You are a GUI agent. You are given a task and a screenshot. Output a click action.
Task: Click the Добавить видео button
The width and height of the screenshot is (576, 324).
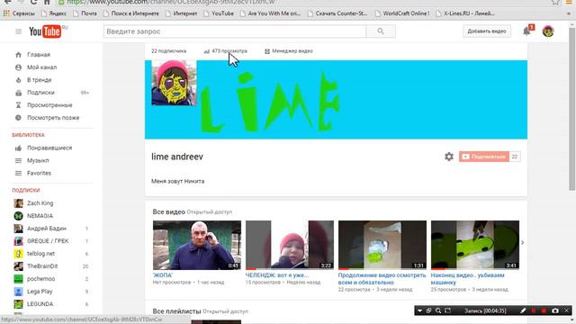click(x=487, y=31)
